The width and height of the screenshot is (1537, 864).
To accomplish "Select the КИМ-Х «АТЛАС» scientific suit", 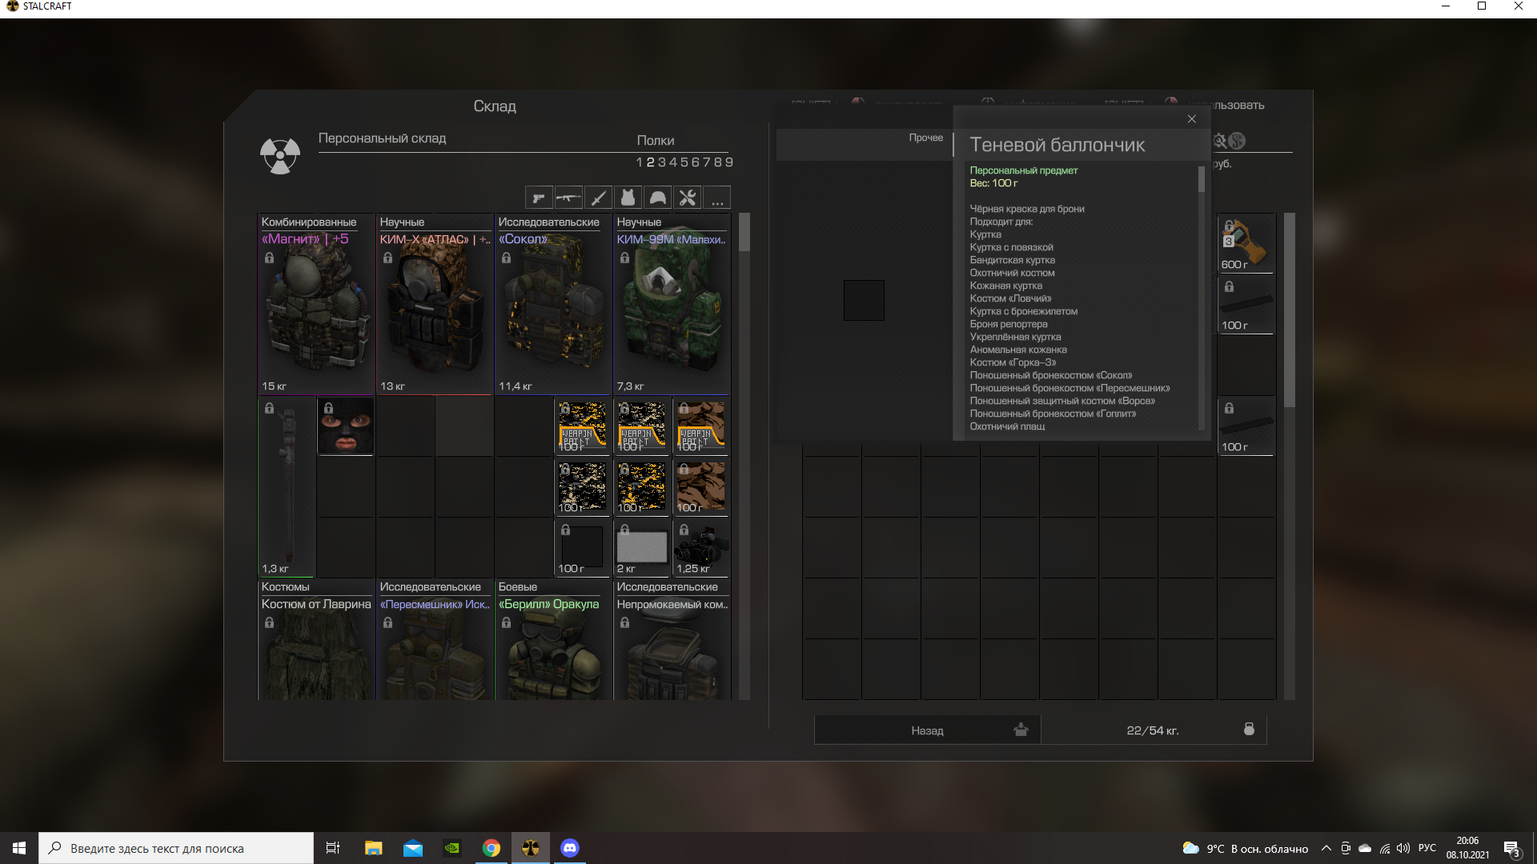I will (x=435, y=304).
